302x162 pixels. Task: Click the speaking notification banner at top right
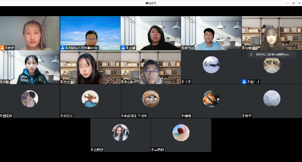(272, 55)
